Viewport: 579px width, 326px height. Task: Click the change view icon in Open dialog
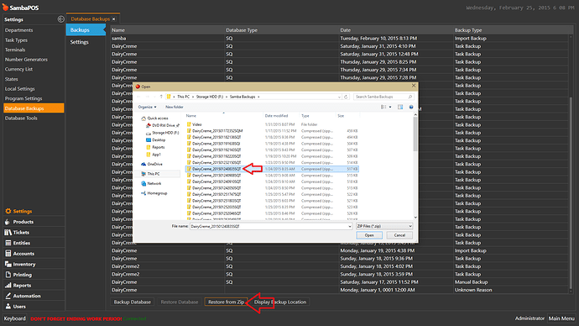383,108
